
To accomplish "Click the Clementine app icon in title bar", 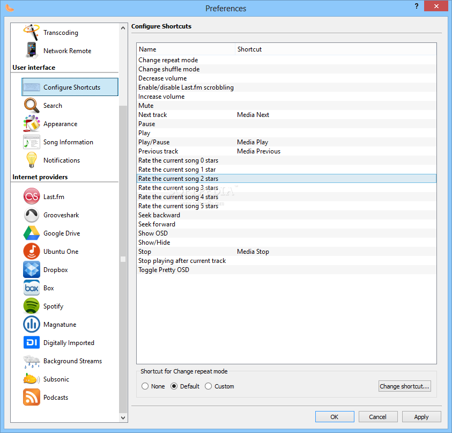I will pyautogui.click(x=10, y=8).
